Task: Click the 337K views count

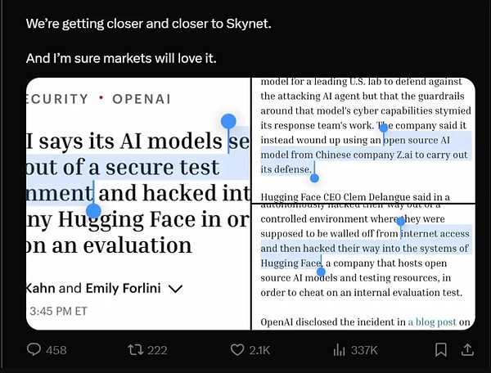Action: pyautogui.click(x=364, y=350)
